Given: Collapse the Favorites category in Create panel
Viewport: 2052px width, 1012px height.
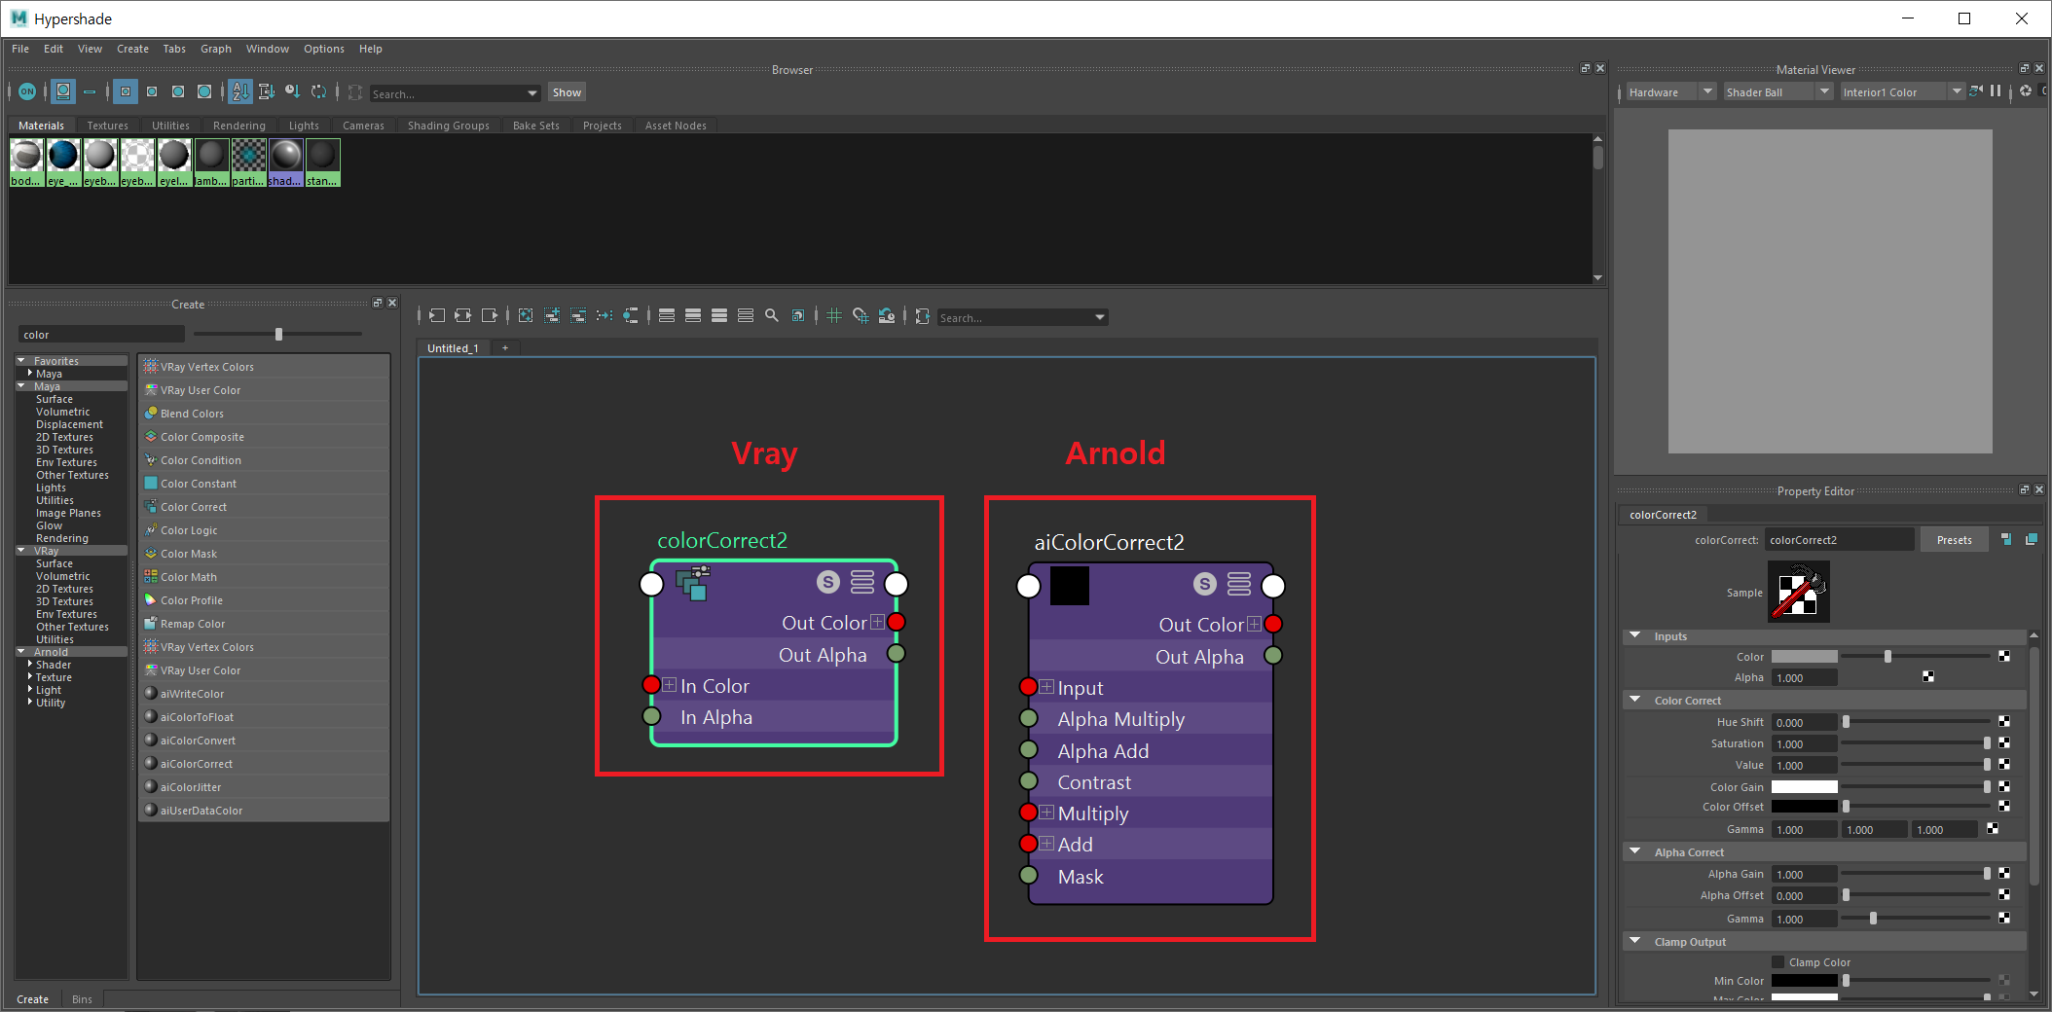Looking at the screenshot, I should tap(21, 361).
